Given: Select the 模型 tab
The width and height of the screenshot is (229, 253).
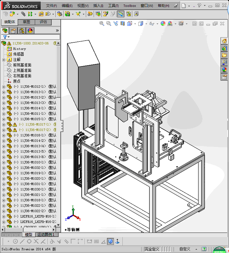Looking at the screenshot, I should click(x=29, y=235).
